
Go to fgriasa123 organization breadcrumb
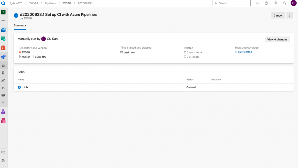click(16, 3)
